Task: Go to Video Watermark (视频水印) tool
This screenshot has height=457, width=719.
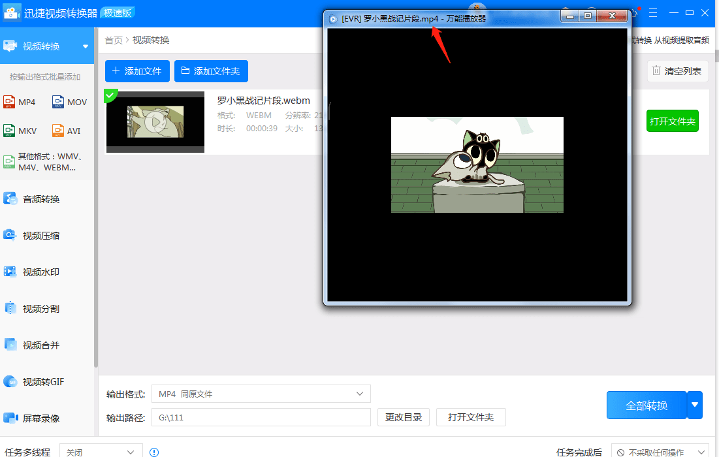Action: pyautogui.click(x=40, y=272)
